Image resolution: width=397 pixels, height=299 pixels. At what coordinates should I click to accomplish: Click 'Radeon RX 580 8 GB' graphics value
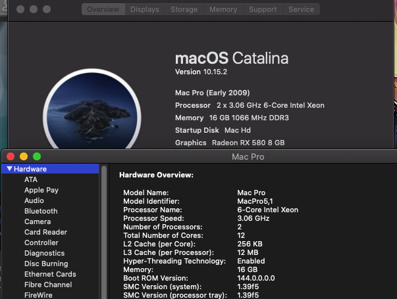tap(248, 143)
